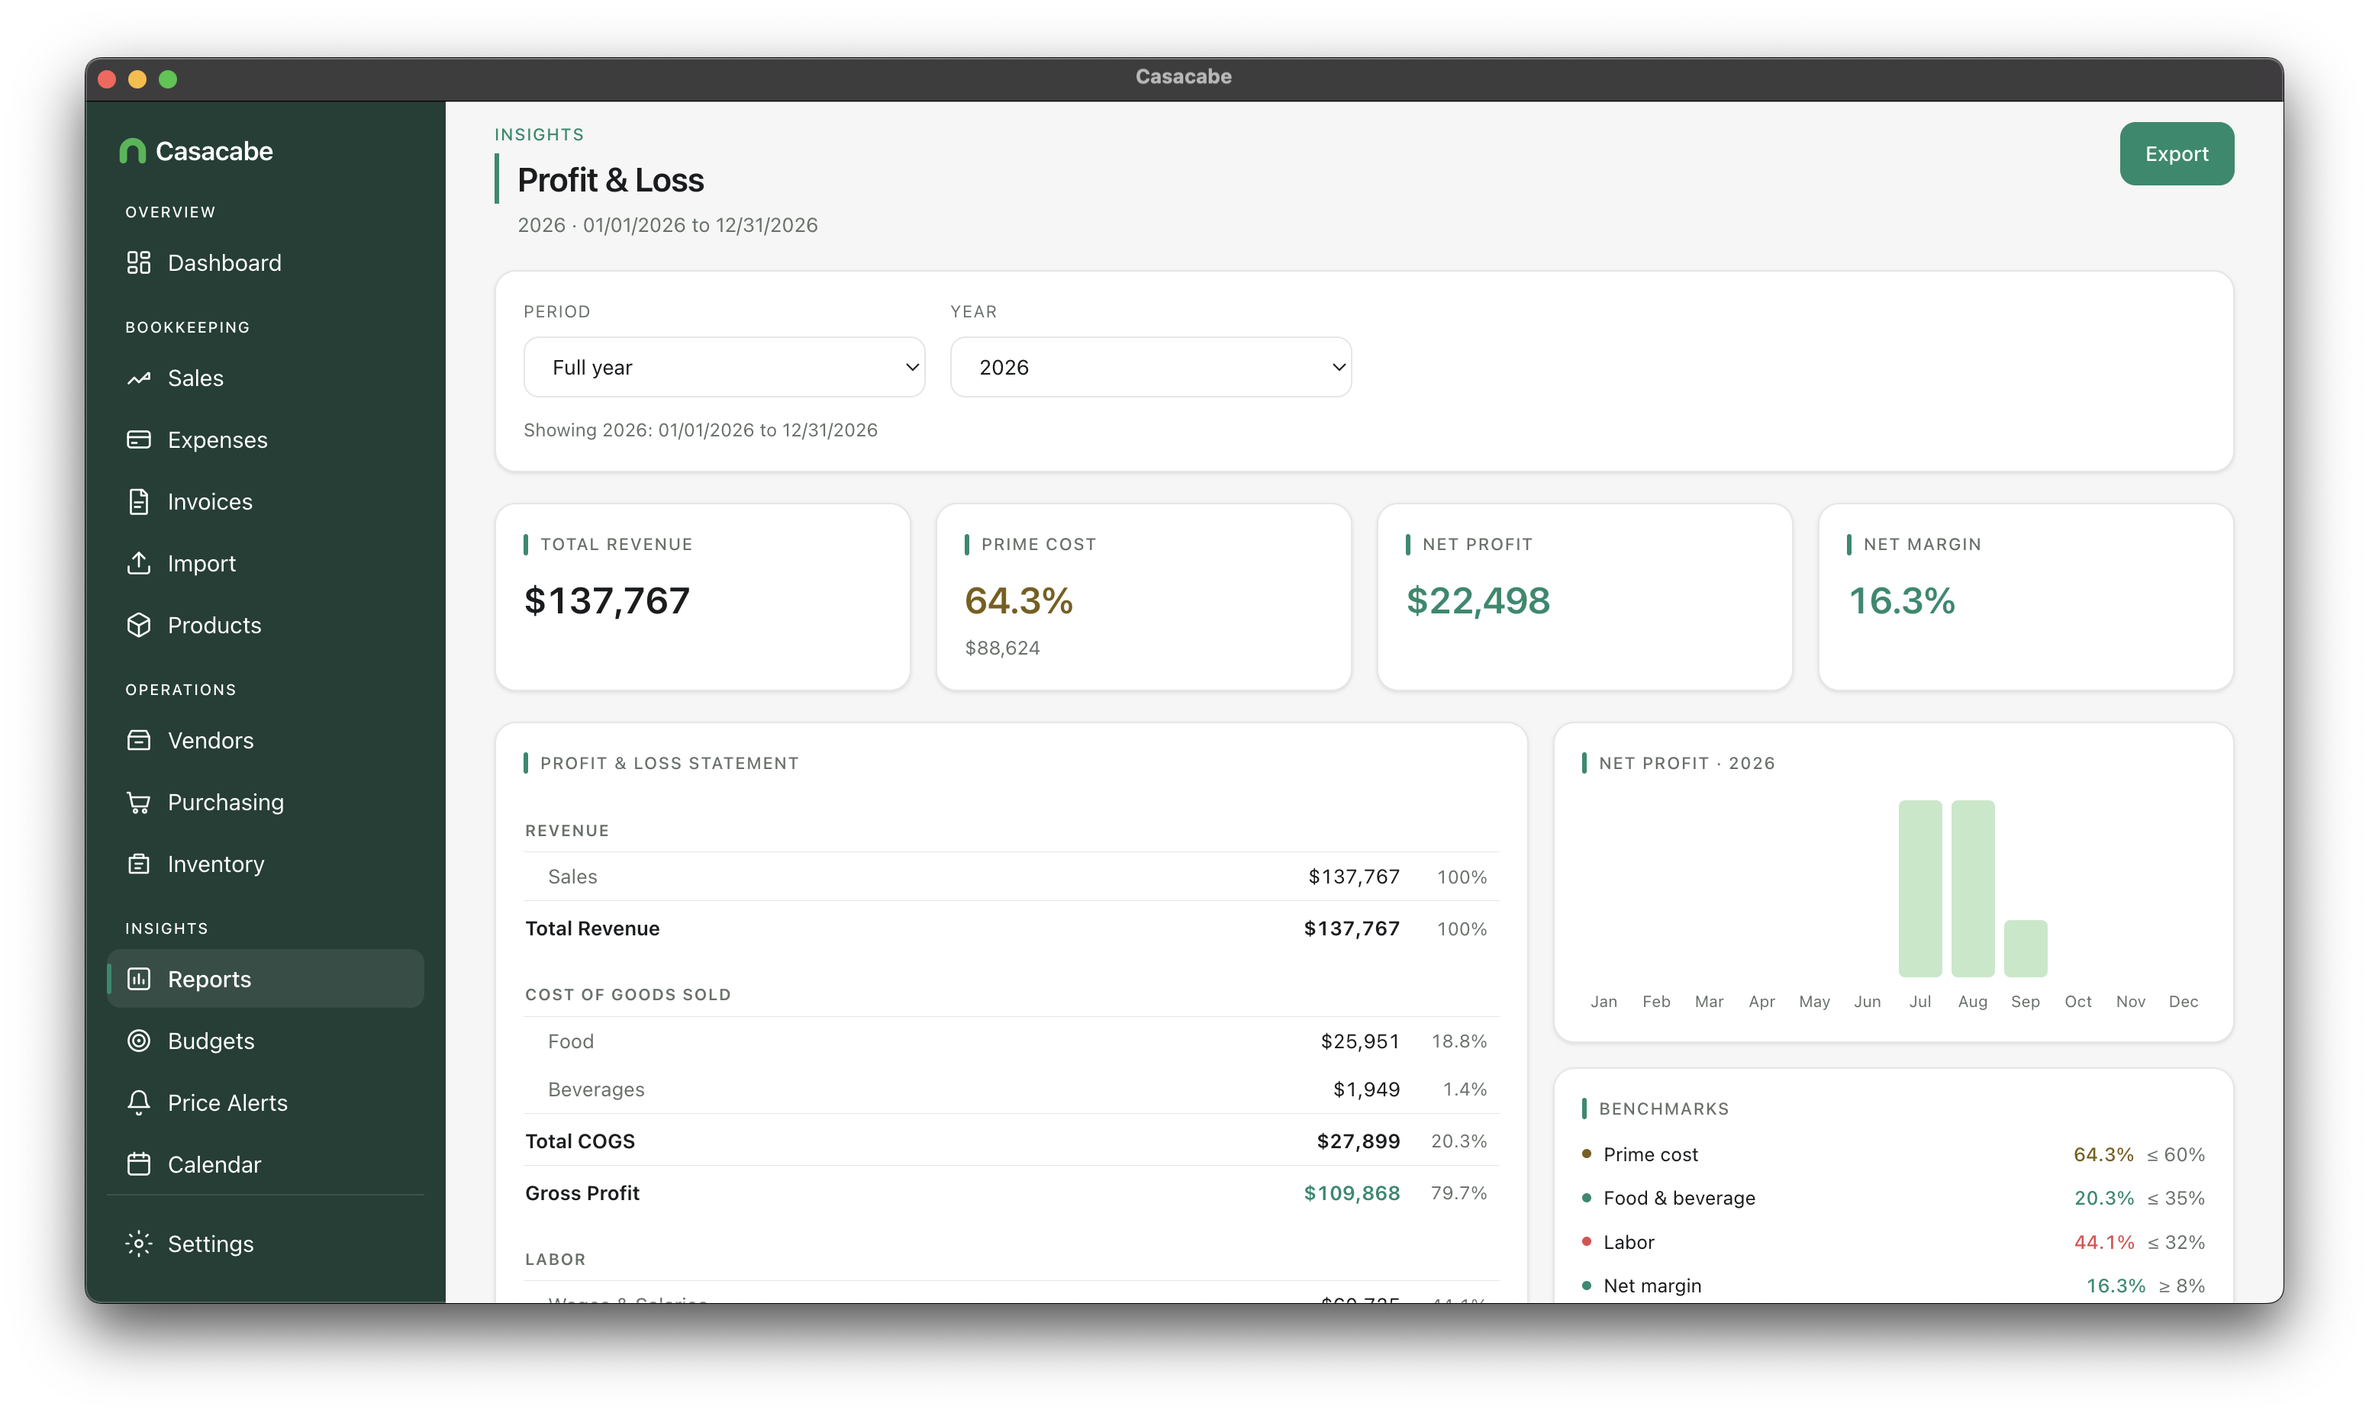Image resolution: width=2369 pixels, height=1416 pixels.
Task: Select Budgets in the Insights group
Action: click(266, 1041)
